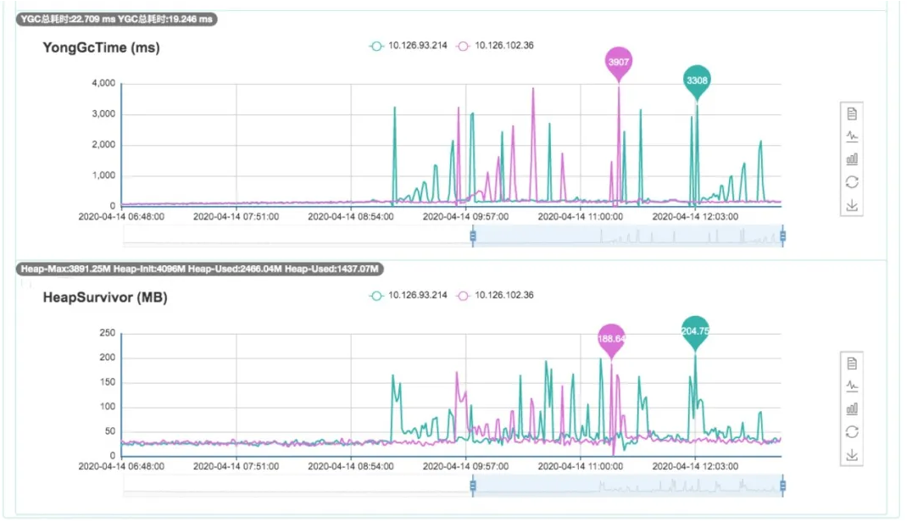Click the 3308 peak marker pin
The height and width of the screenshot is (522, 912).
[697, 81]
